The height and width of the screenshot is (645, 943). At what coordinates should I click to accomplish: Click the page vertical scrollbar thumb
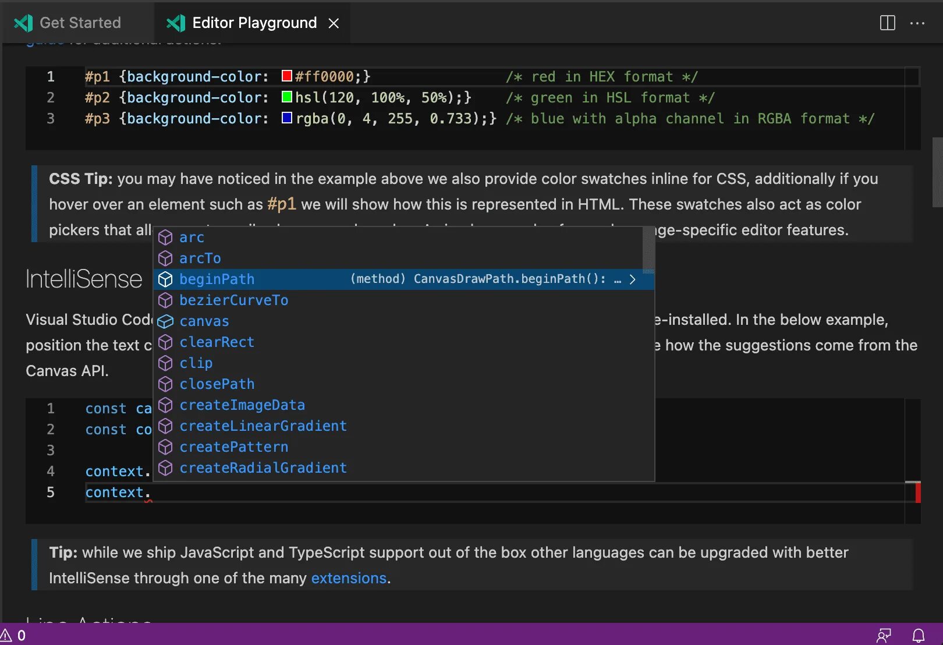pyautogui.click(x=937, y=172)
